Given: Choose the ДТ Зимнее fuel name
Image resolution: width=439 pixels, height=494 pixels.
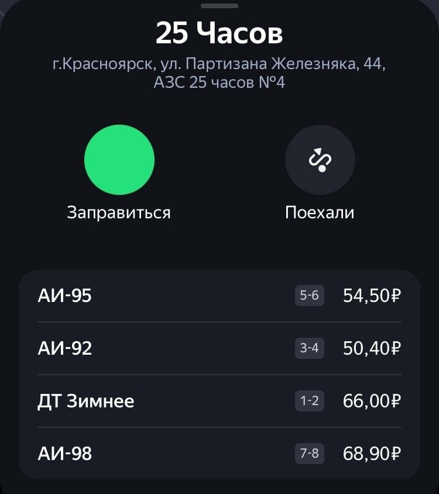Looking at the screenshot, I should 85,401.
